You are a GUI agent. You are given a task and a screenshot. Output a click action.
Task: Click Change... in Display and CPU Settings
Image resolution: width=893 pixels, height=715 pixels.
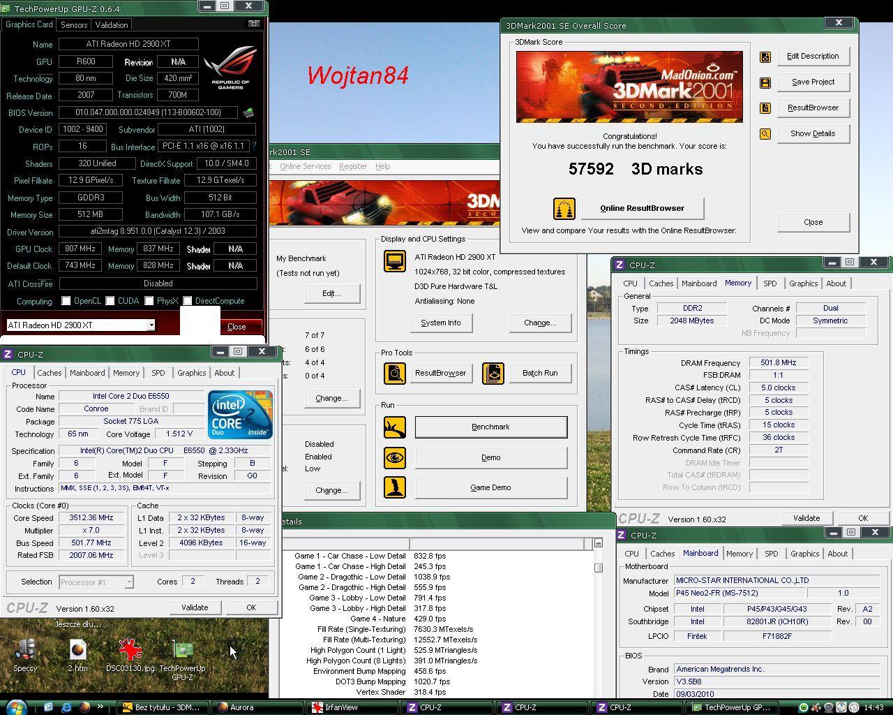tap(540, 323)
